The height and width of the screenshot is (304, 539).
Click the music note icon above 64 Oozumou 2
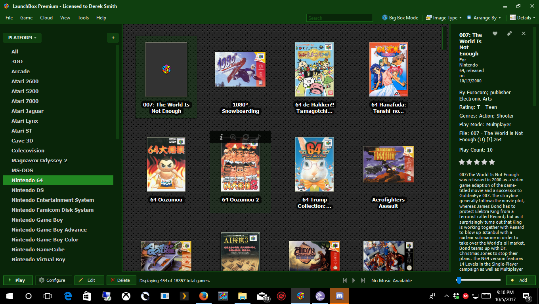[258, 137]
